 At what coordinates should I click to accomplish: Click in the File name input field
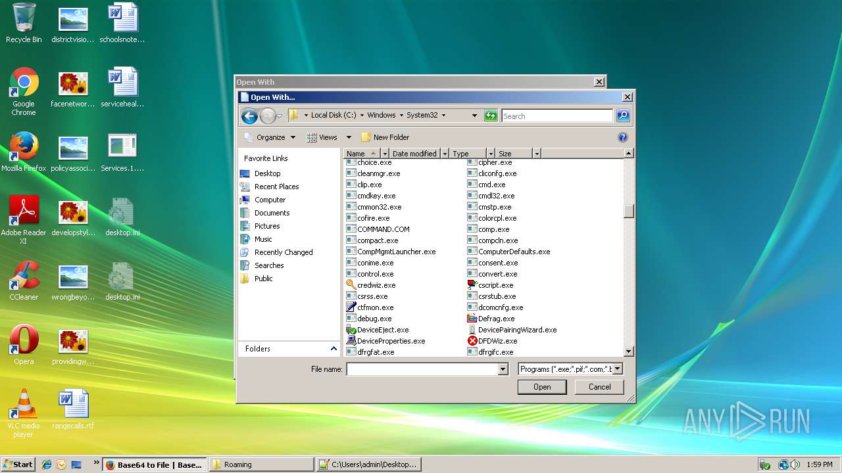click(422, 369)
